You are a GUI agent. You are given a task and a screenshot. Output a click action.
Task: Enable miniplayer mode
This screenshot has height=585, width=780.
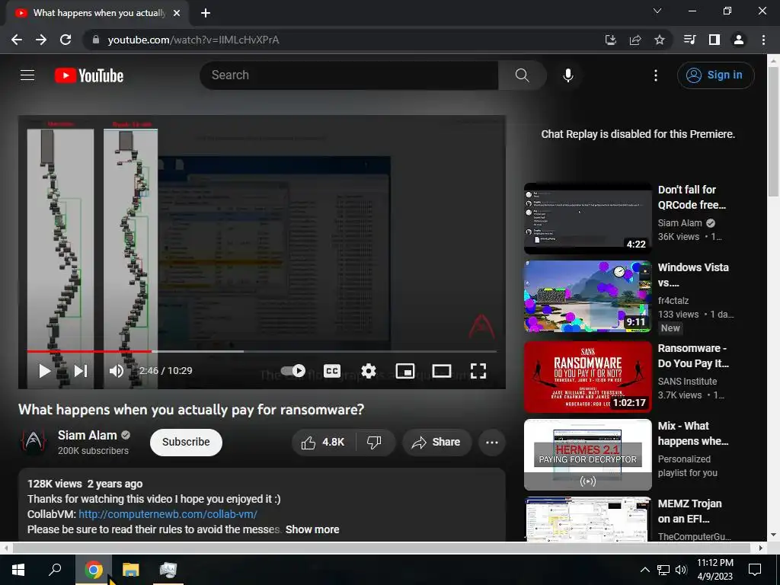[x=405, y=371]
